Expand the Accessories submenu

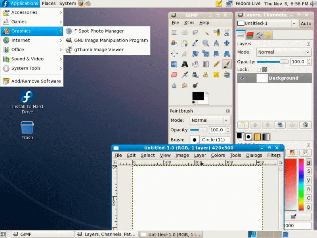click(x=32, y=13)
